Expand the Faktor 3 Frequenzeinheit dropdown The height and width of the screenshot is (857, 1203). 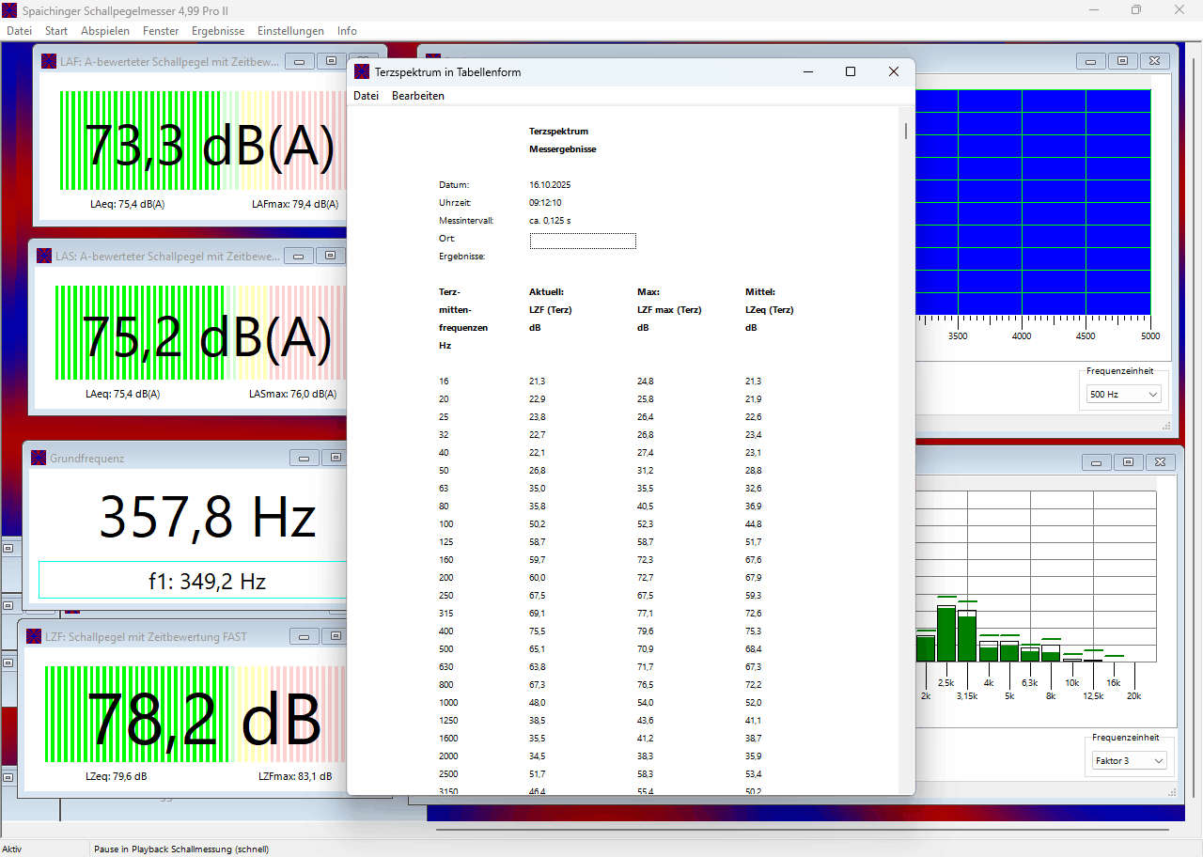(1129, 760)
